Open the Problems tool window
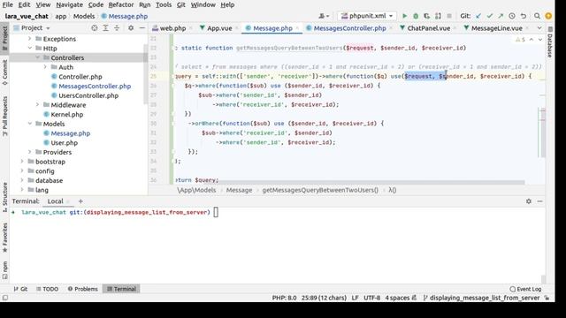The image size is (566, 318). (x=82, y=289)
